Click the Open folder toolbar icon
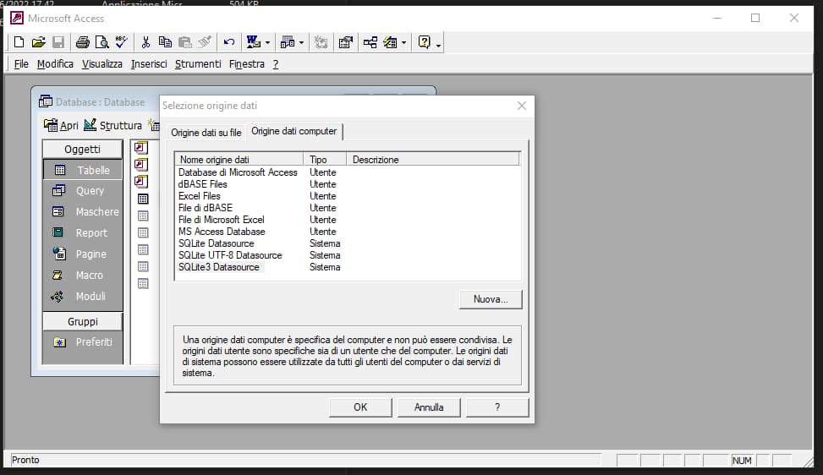 (x=38, y=42)
